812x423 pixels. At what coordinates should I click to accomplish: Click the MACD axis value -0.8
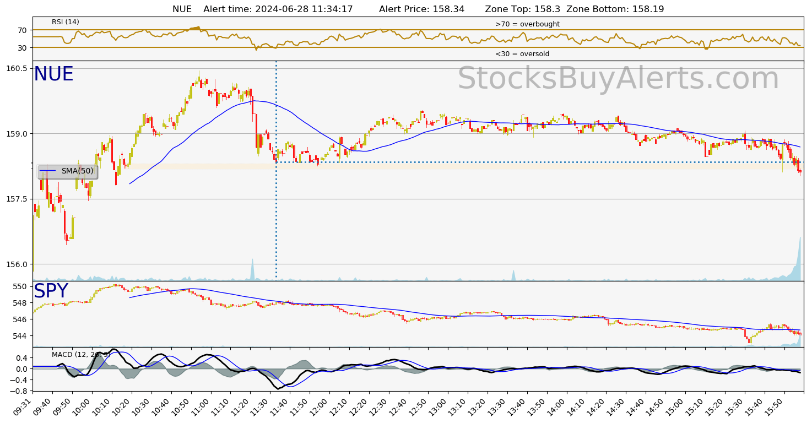click(x=19, y=391)
